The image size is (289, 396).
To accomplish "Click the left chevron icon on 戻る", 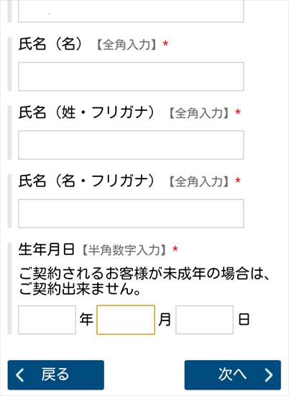I will [x=20, y=375].
